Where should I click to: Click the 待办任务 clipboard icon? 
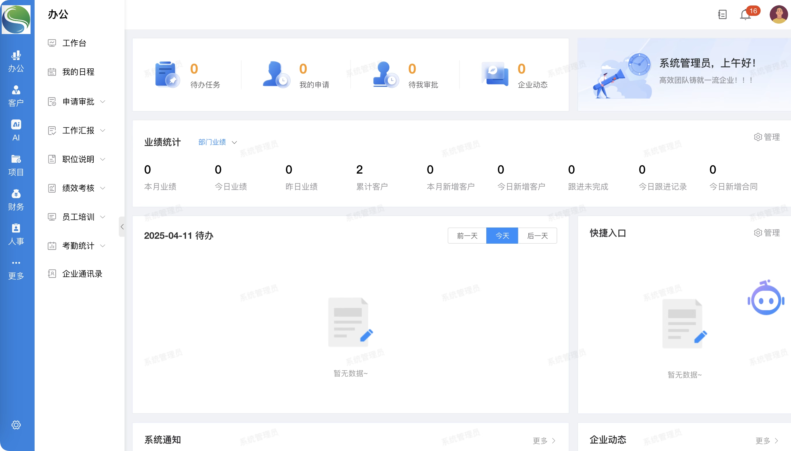point(167,75)
